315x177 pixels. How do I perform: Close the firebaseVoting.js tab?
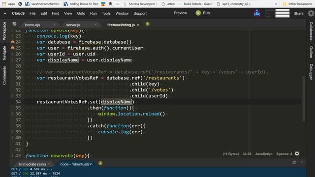coord(138,25)
